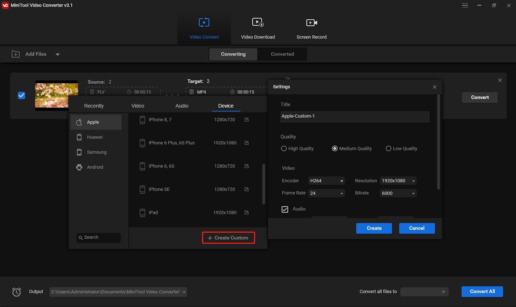This screenshot has width=516, height=307.
Task: Open the Video Download section icon
Action: click(x=258, y=23)
